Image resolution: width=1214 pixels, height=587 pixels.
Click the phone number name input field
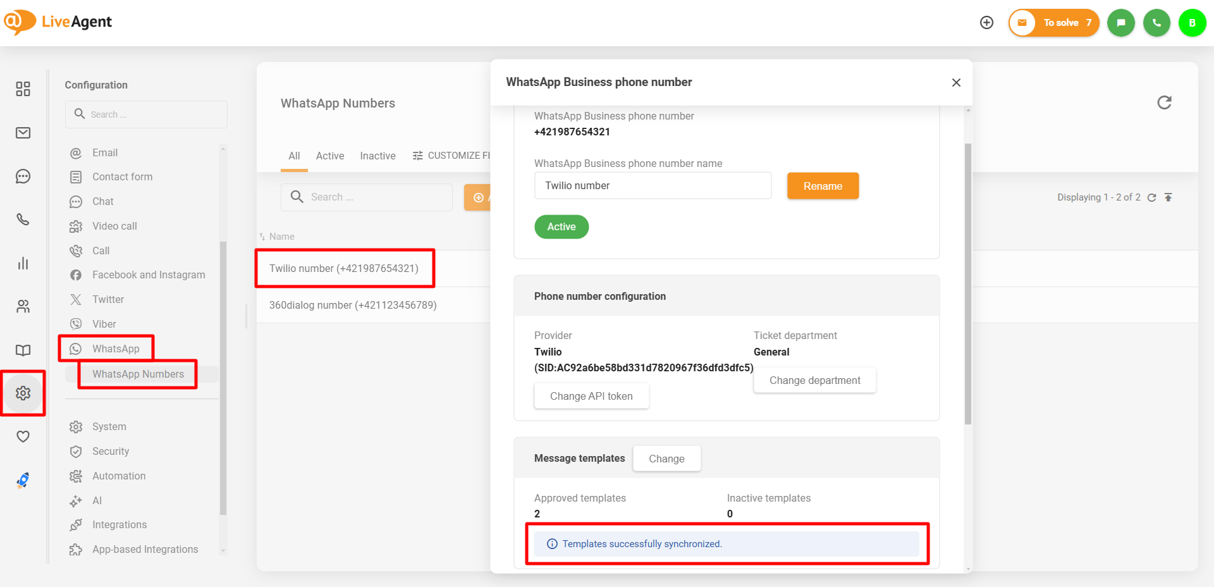tap(653, 186)
